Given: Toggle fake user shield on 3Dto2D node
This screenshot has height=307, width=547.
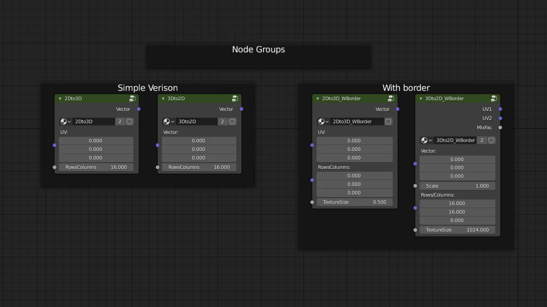Looking at the screenshot, I should pos(232,122).
